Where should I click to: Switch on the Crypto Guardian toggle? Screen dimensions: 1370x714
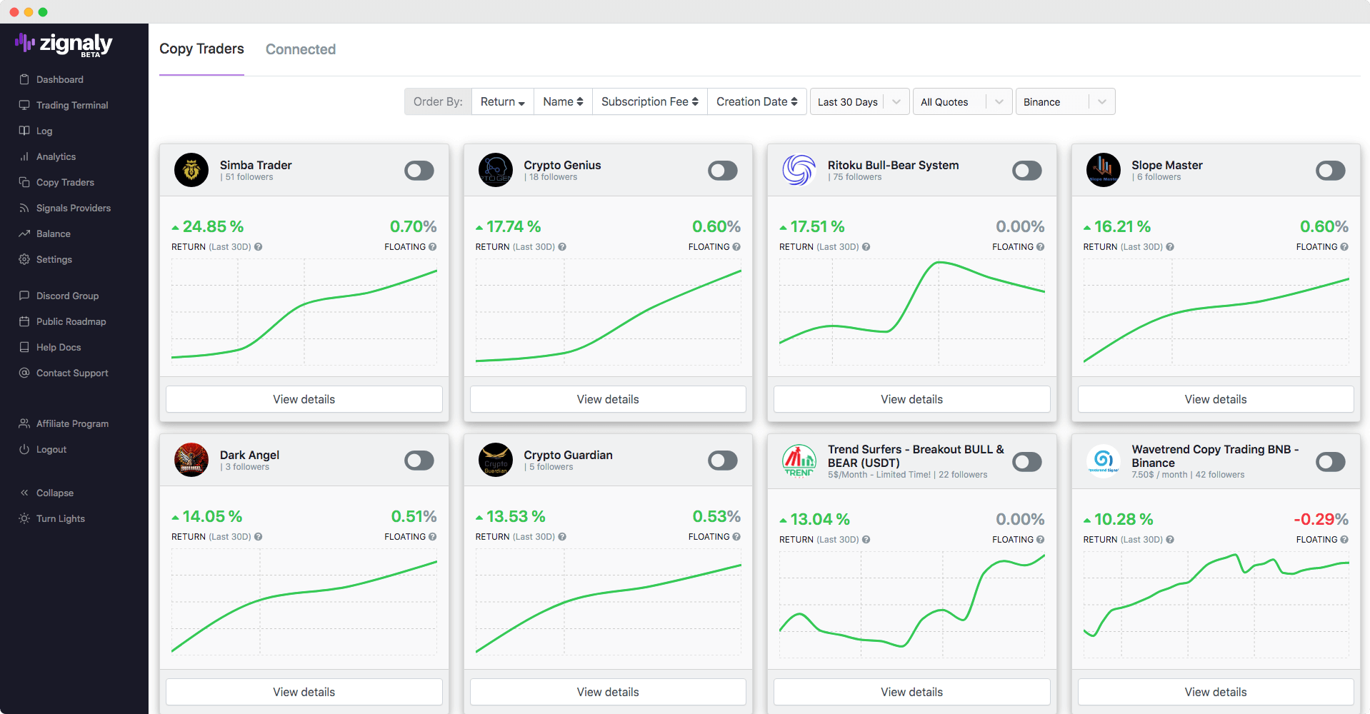[722, 461]
